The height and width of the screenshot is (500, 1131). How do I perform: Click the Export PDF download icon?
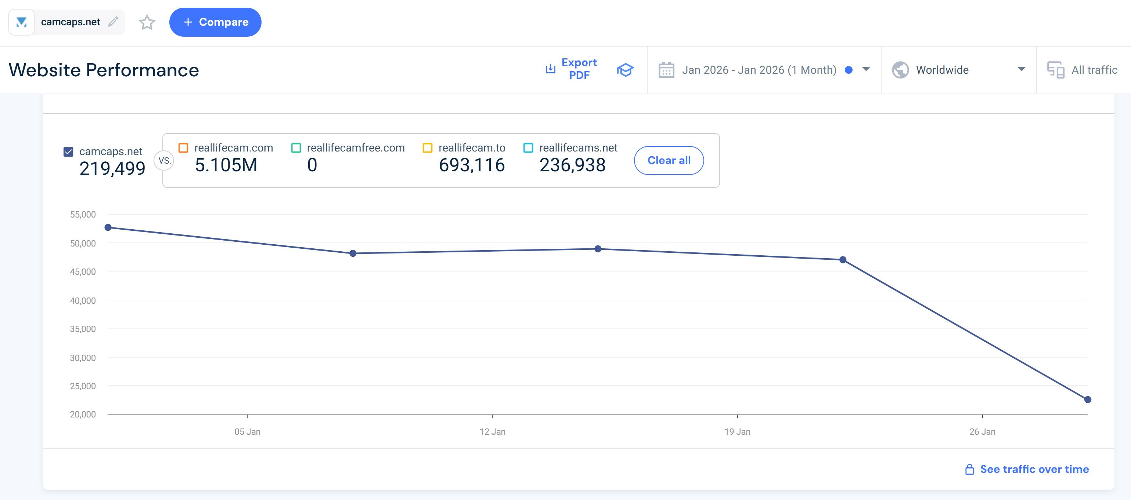[550, 69]
